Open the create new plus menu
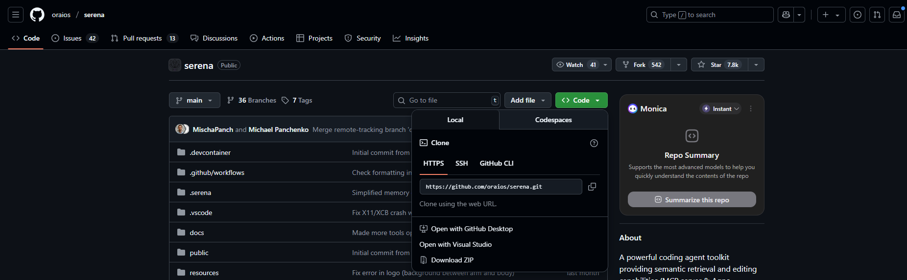The height and width of the screenshot is (280, 907). pos(831,15)
